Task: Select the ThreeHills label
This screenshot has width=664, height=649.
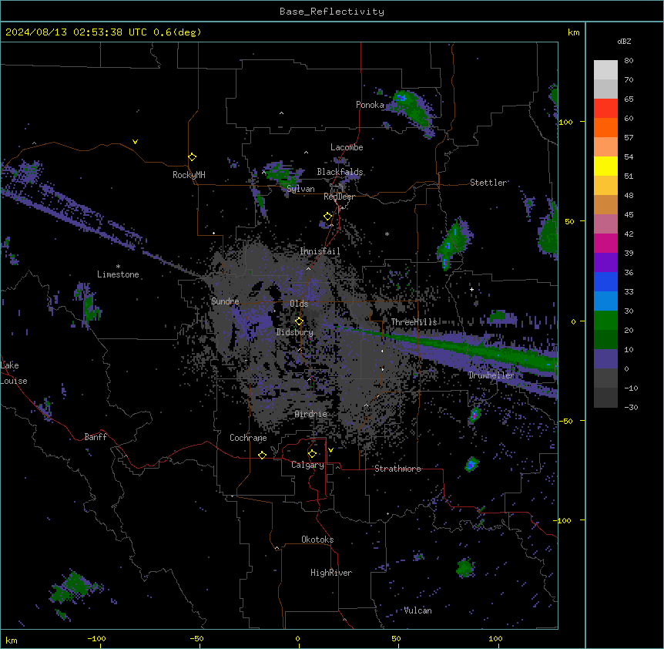Action: (414, 322)
